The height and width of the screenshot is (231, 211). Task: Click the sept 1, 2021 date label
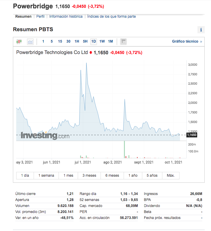tap(144, 162)
